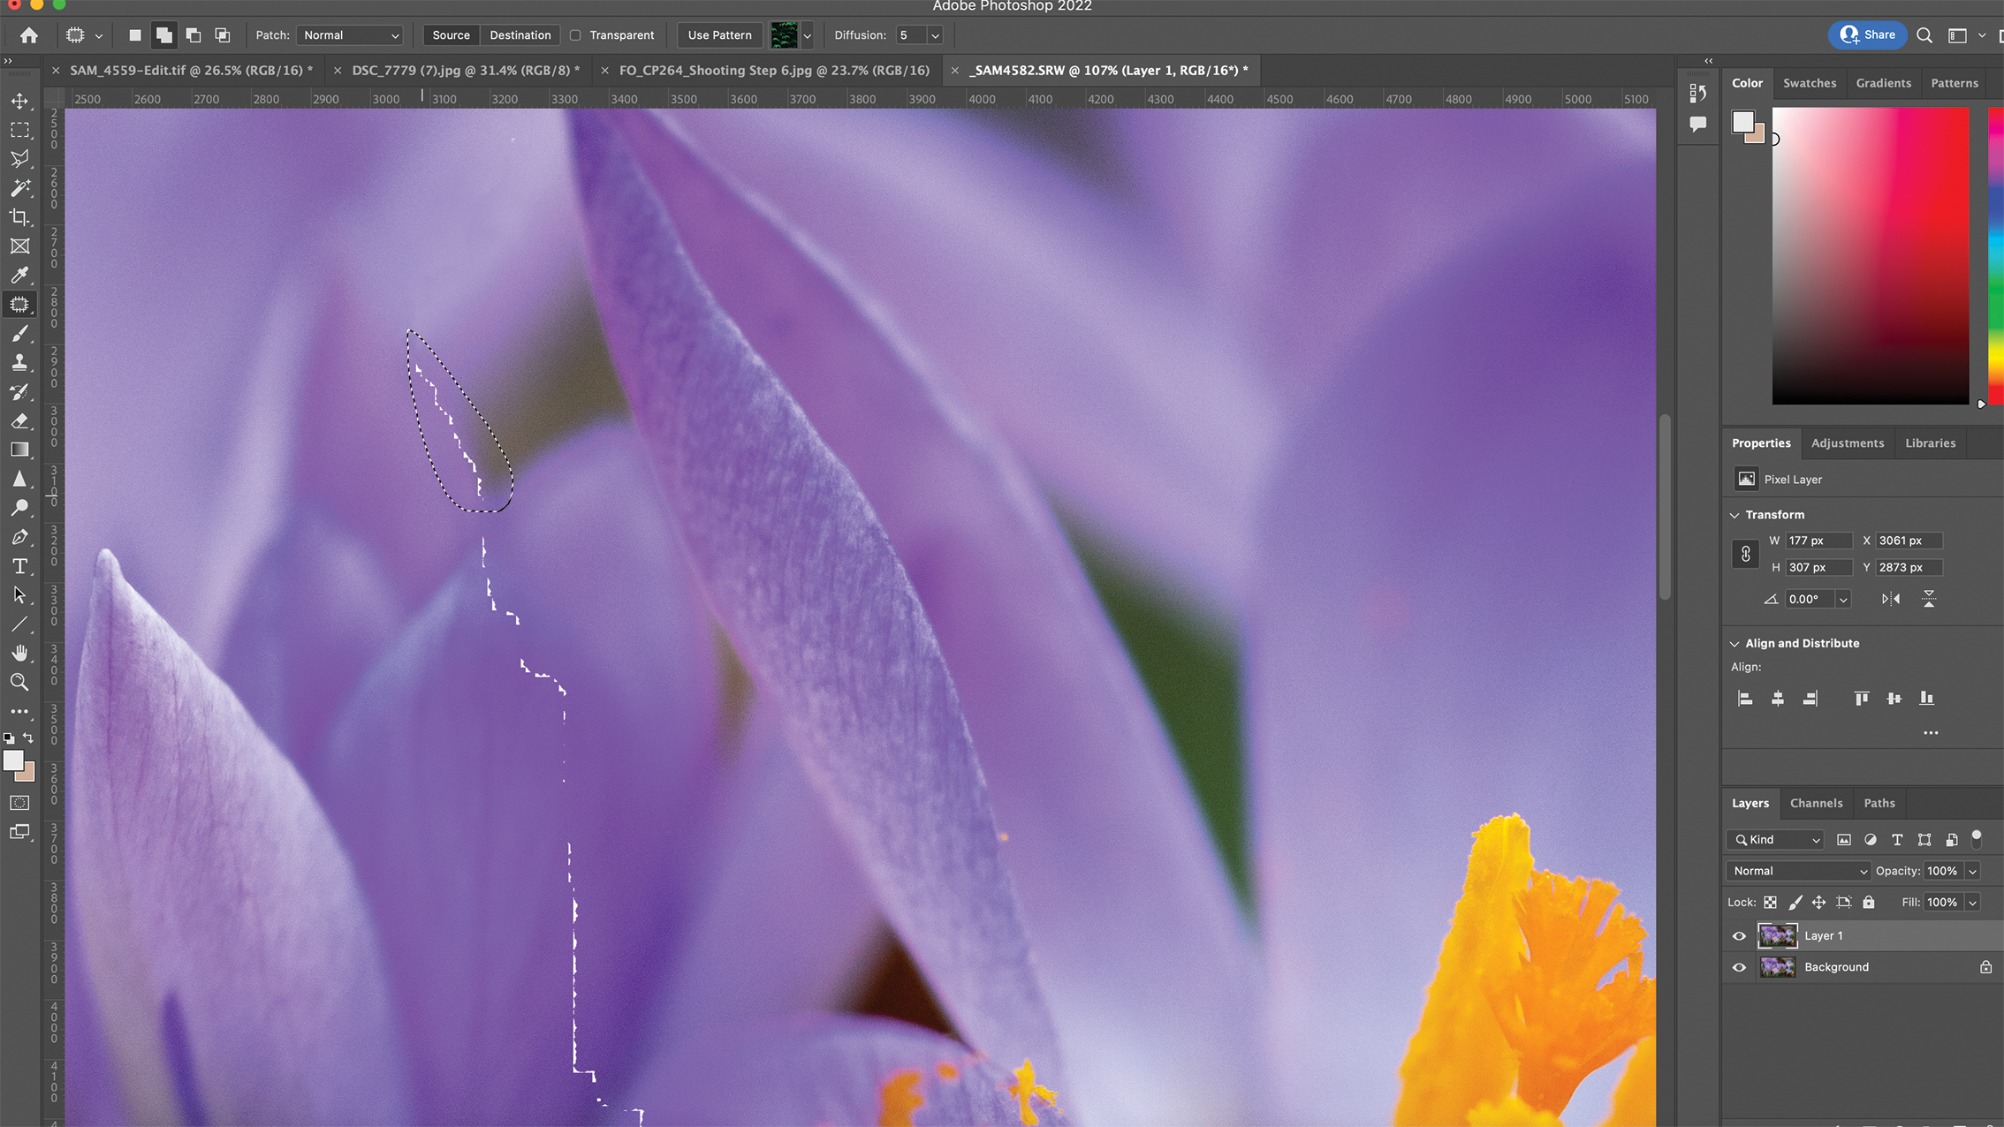Select the Layer 1 thumbnail

click(x=1777, y=935)
